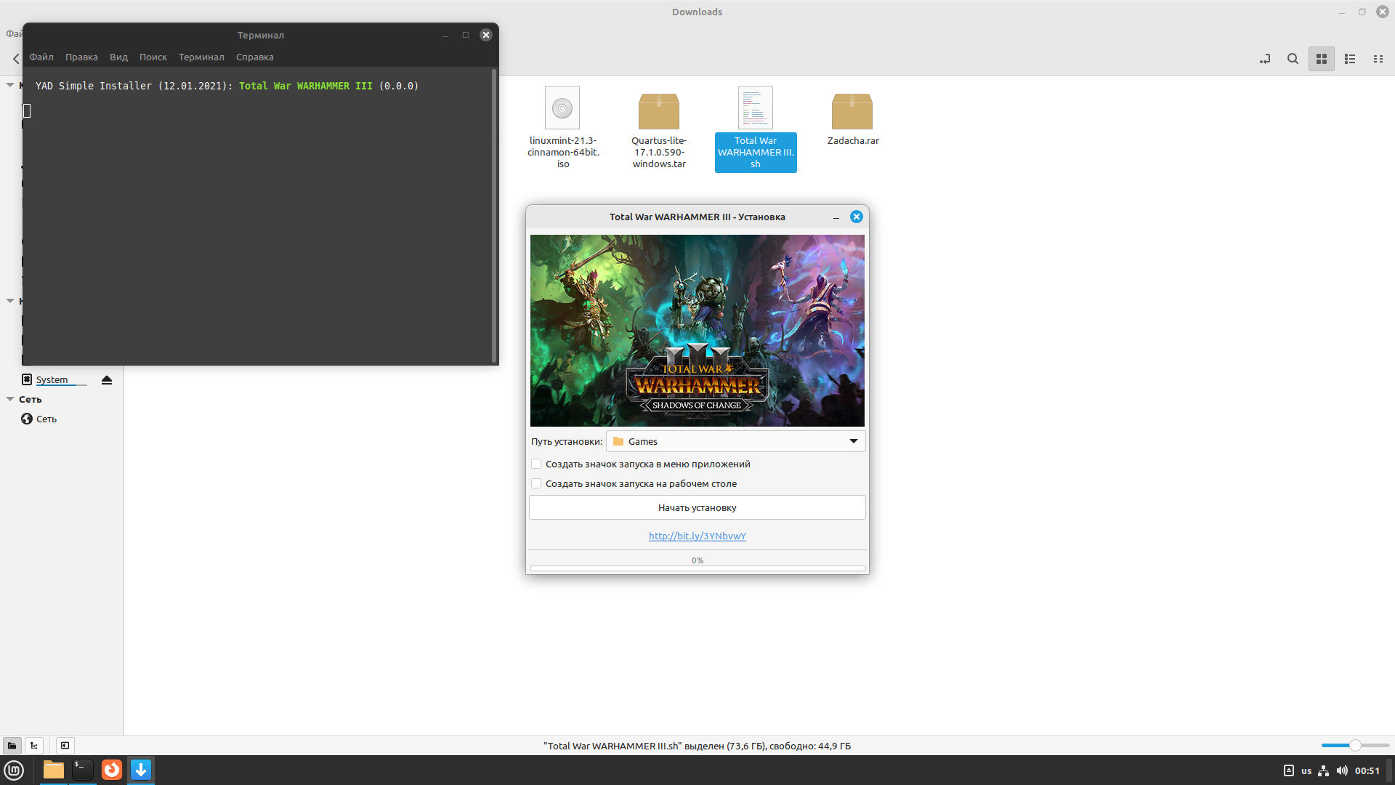Screen dimensions: 1395x785
Task: Open the bit.ly link in installer
Action: click(697, 536)
